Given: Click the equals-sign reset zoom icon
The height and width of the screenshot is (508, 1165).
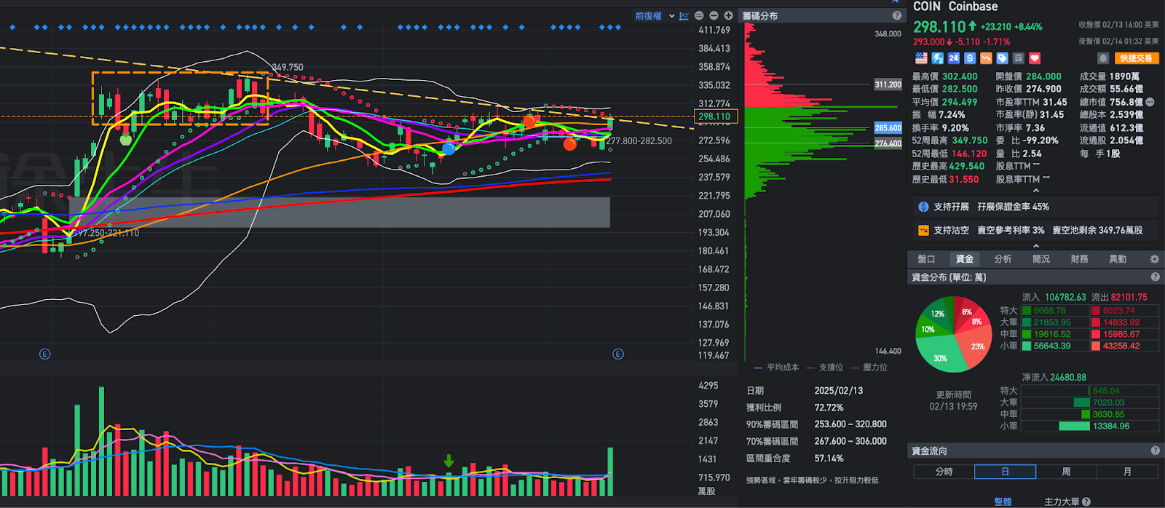Looking at the screenshot, I should (x=699, y=15).
